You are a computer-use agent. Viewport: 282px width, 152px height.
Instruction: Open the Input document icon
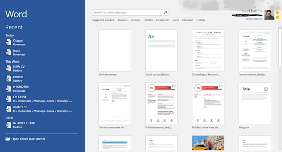coord(9,52)
